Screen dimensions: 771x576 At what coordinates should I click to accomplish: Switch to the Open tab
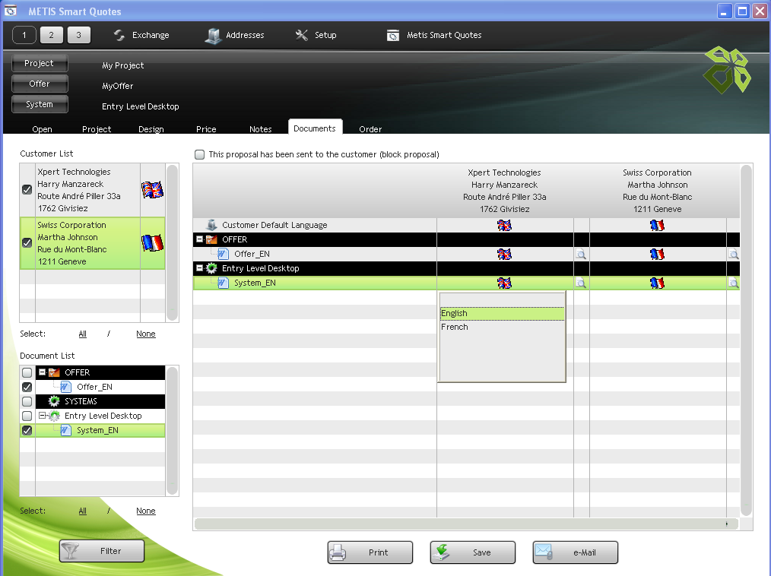(x=43, y=128)
